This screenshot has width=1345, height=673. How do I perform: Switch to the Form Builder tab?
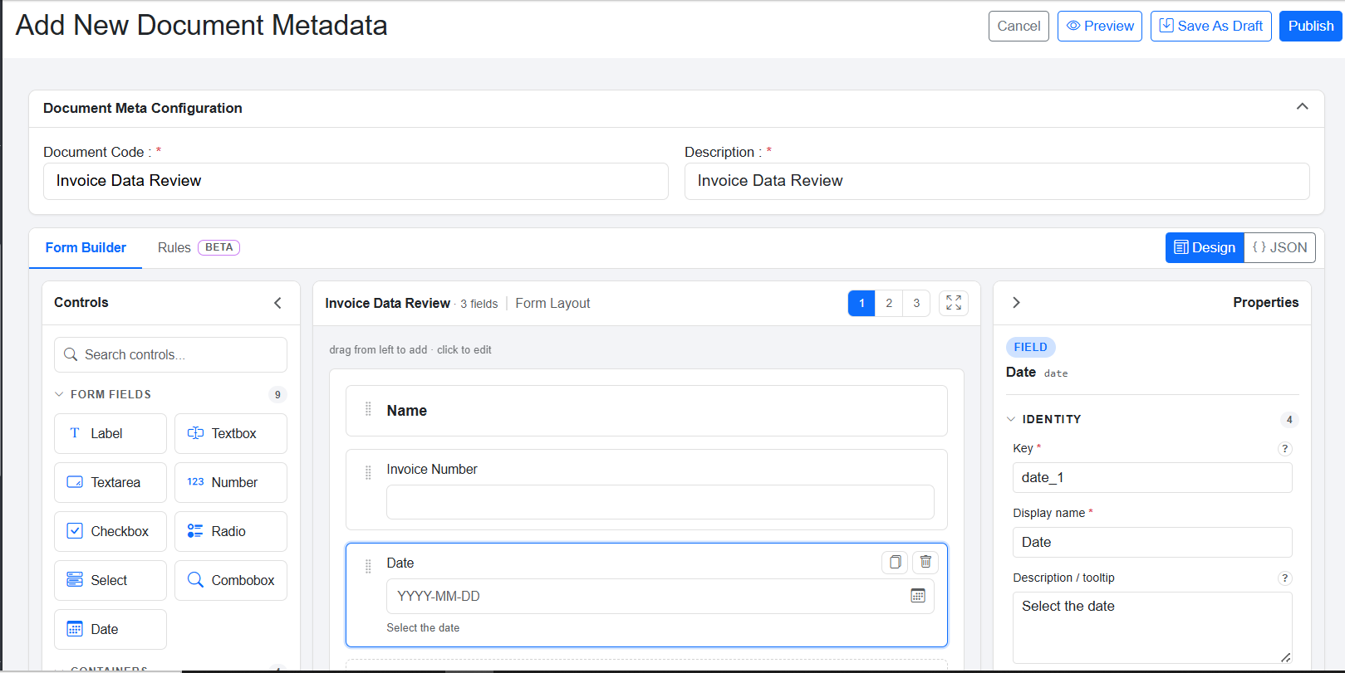pos(86,248)
